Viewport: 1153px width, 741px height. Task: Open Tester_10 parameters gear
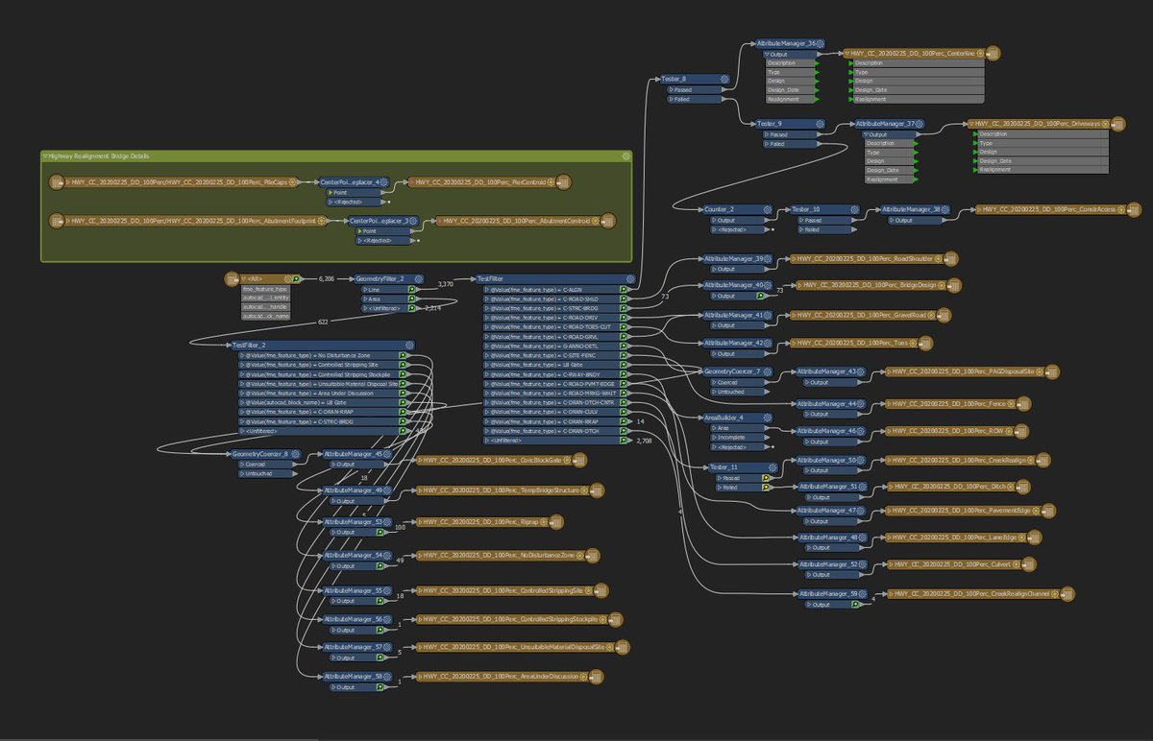point(853,209)
